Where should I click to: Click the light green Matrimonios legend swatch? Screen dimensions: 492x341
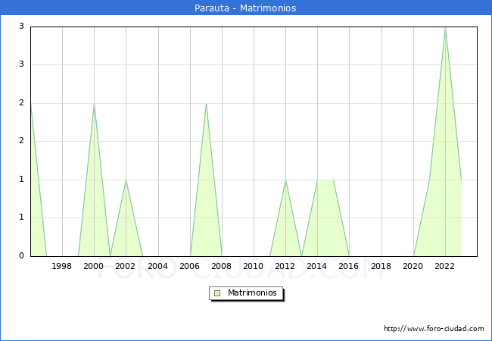pos(216,293)
